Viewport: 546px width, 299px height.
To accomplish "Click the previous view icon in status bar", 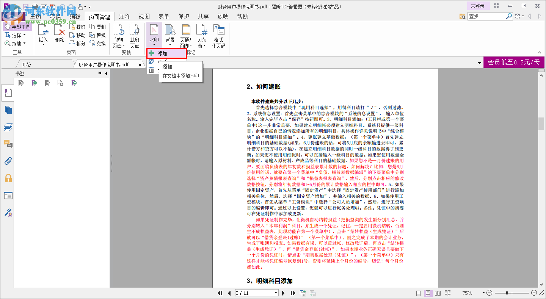I will [303, 293].
